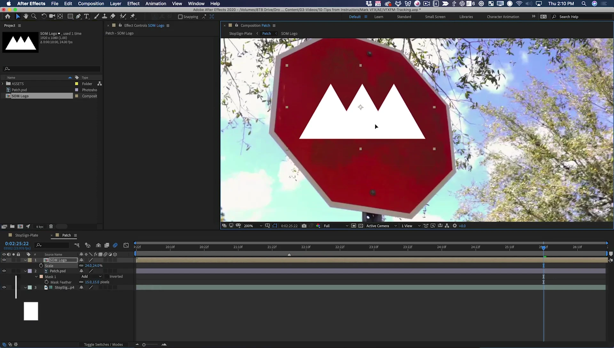Screen dimensions: 614x348
Task: Toggle the Scale constrain proportions link
Action: [81, 266]
